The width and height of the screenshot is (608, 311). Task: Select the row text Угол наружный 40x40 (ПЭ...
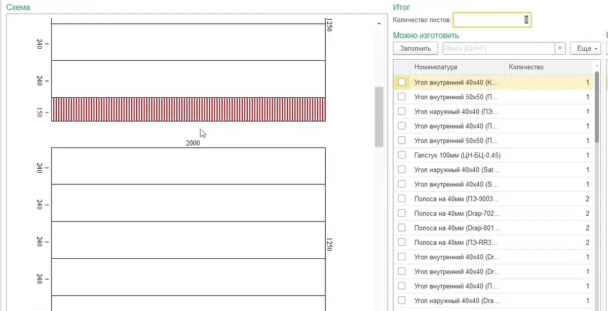[456, 111]
